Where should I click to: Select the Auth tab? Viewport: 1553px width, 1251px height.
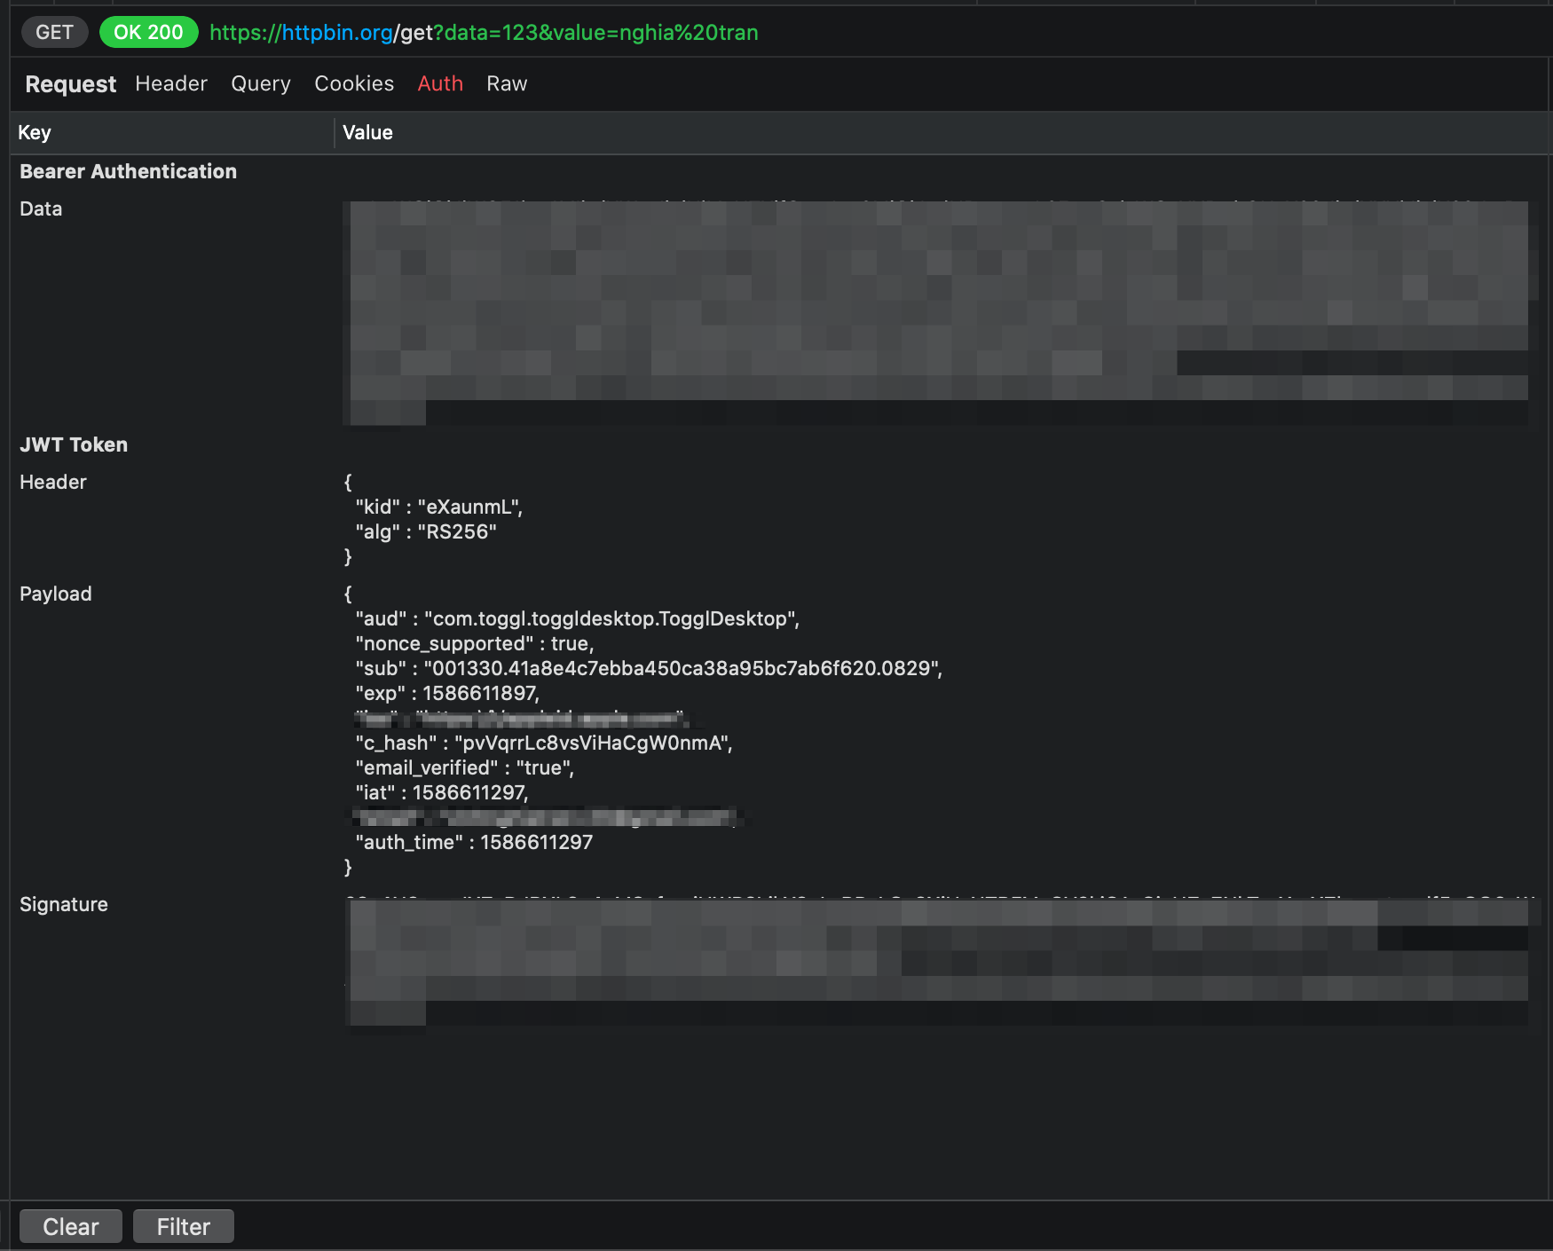(439, 83)
